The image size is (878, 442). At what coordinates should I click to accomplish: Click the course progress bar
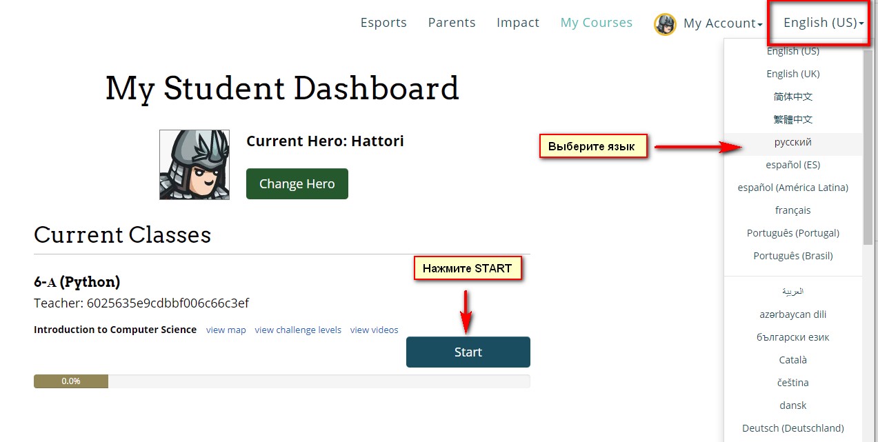pos(281,381)
